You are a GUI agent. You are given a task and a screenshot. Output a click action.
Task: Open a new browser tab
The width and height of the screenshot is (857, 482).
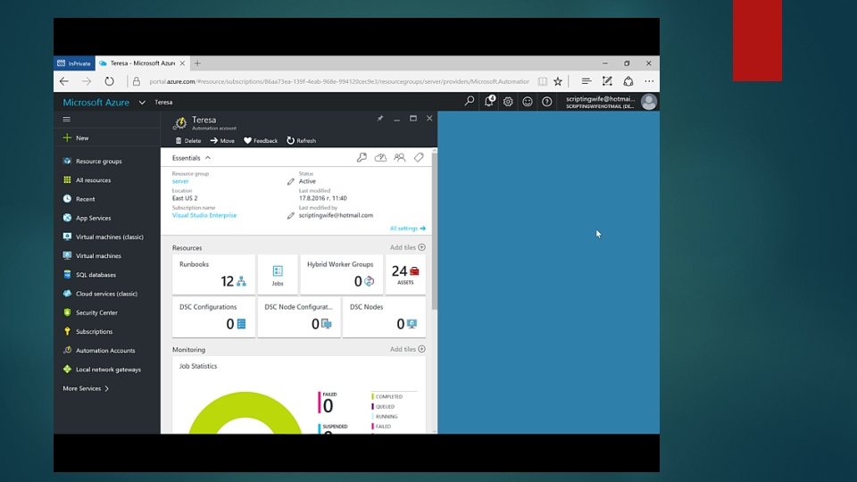pos(197,63)
